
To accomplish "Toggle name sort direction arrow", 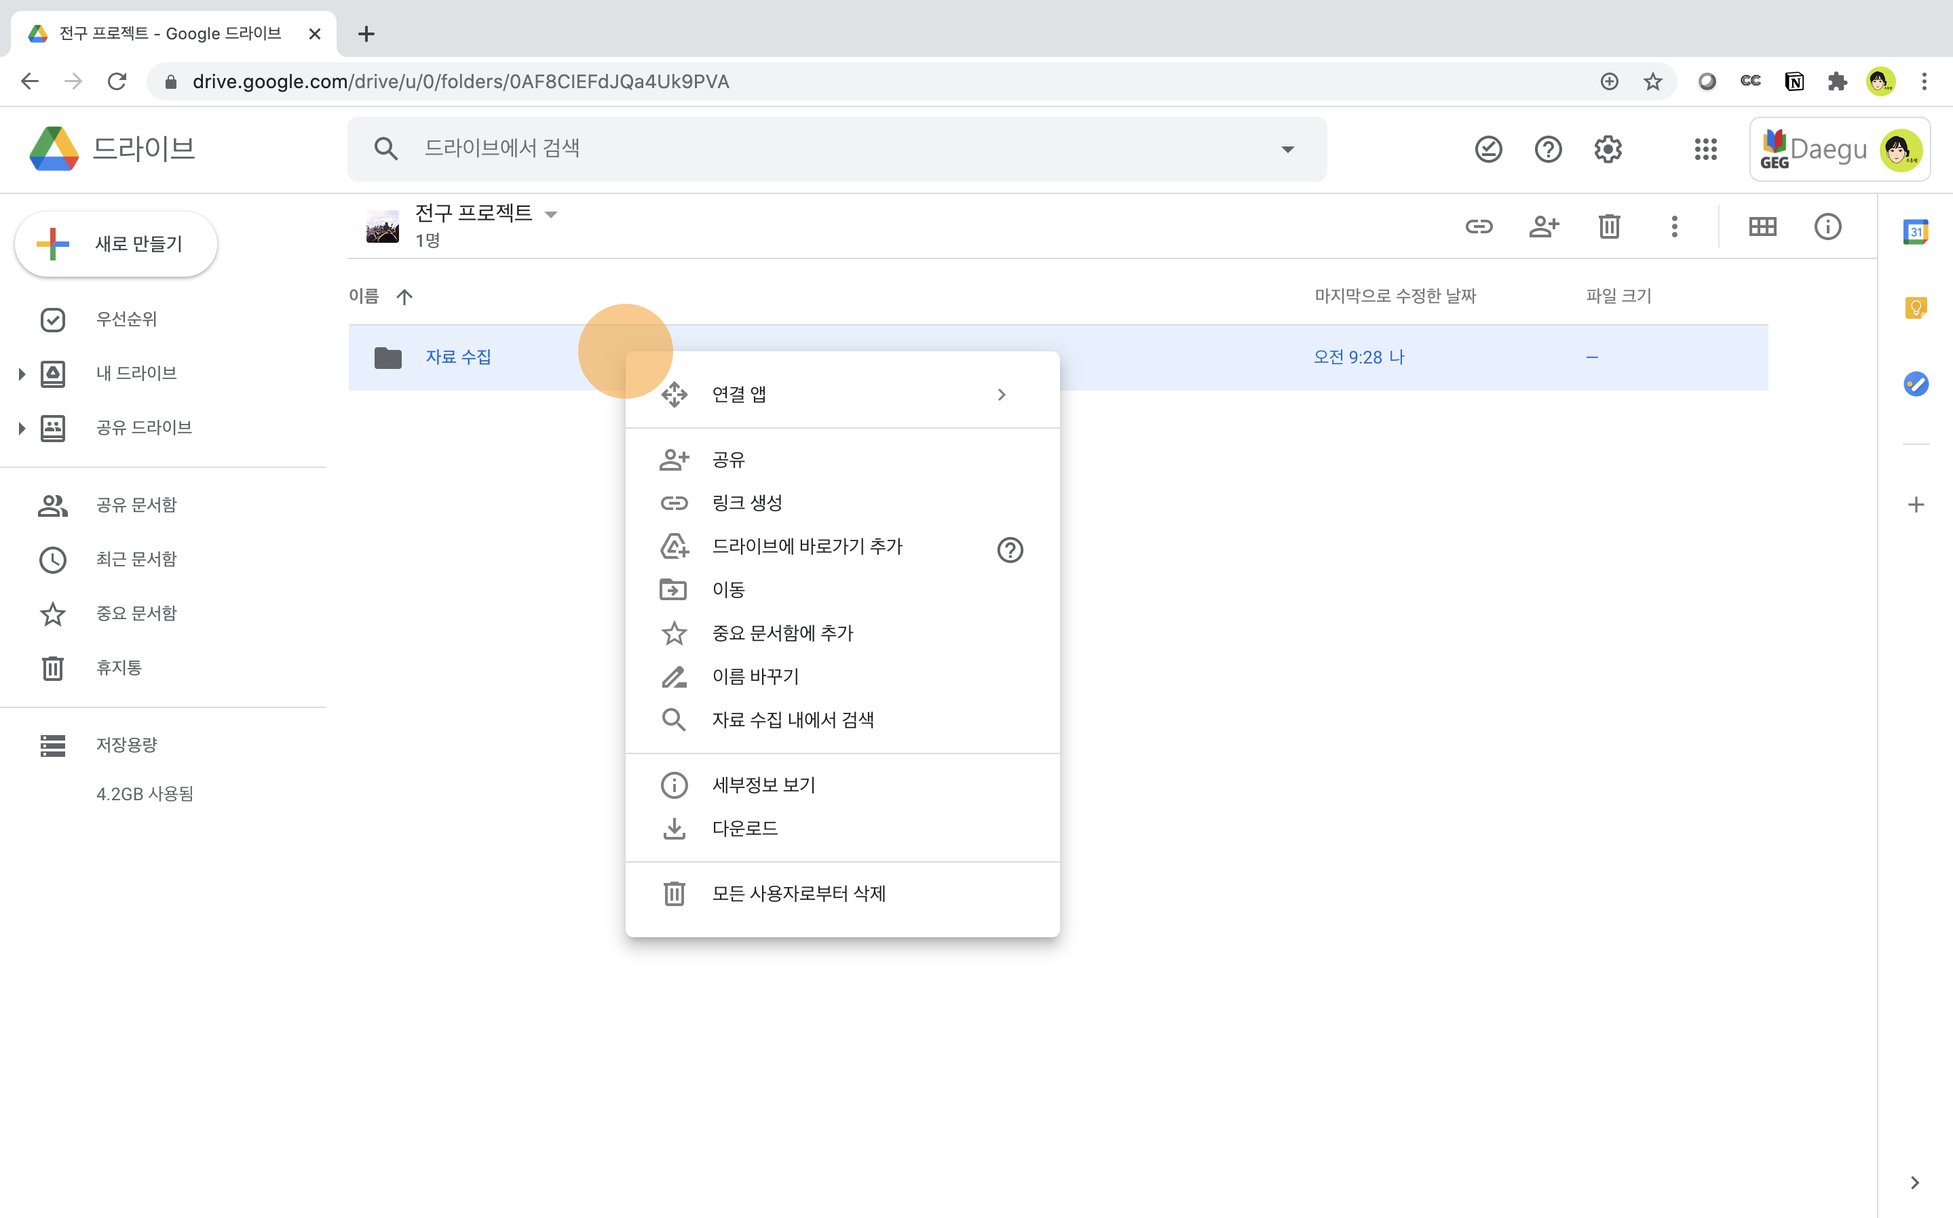I will click(x=404, y=296).
